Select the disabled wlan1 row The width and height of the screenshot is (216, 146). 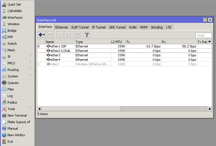pos(124,64)
